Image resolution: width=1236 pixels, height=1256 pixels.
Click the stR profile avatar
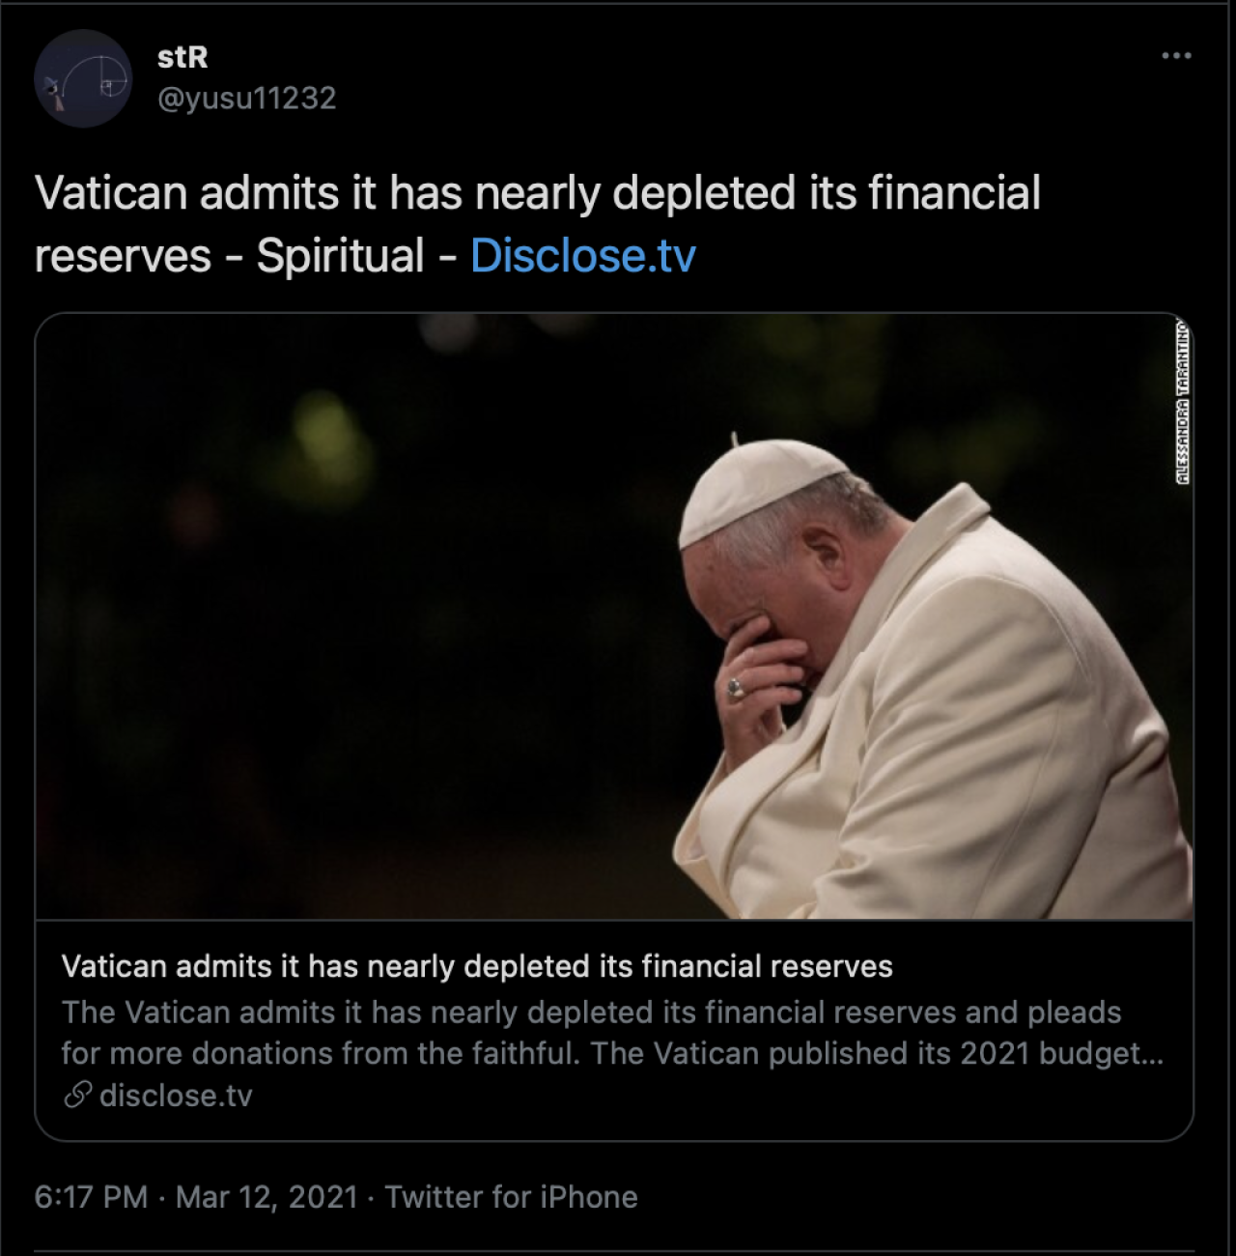(83, 78)
